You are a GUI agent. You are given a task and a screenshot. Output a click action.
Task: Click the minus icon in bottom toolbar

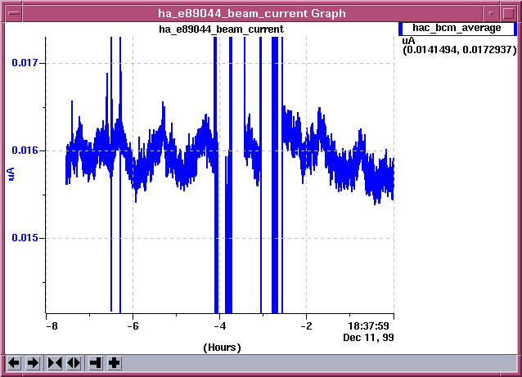[96, 363]
